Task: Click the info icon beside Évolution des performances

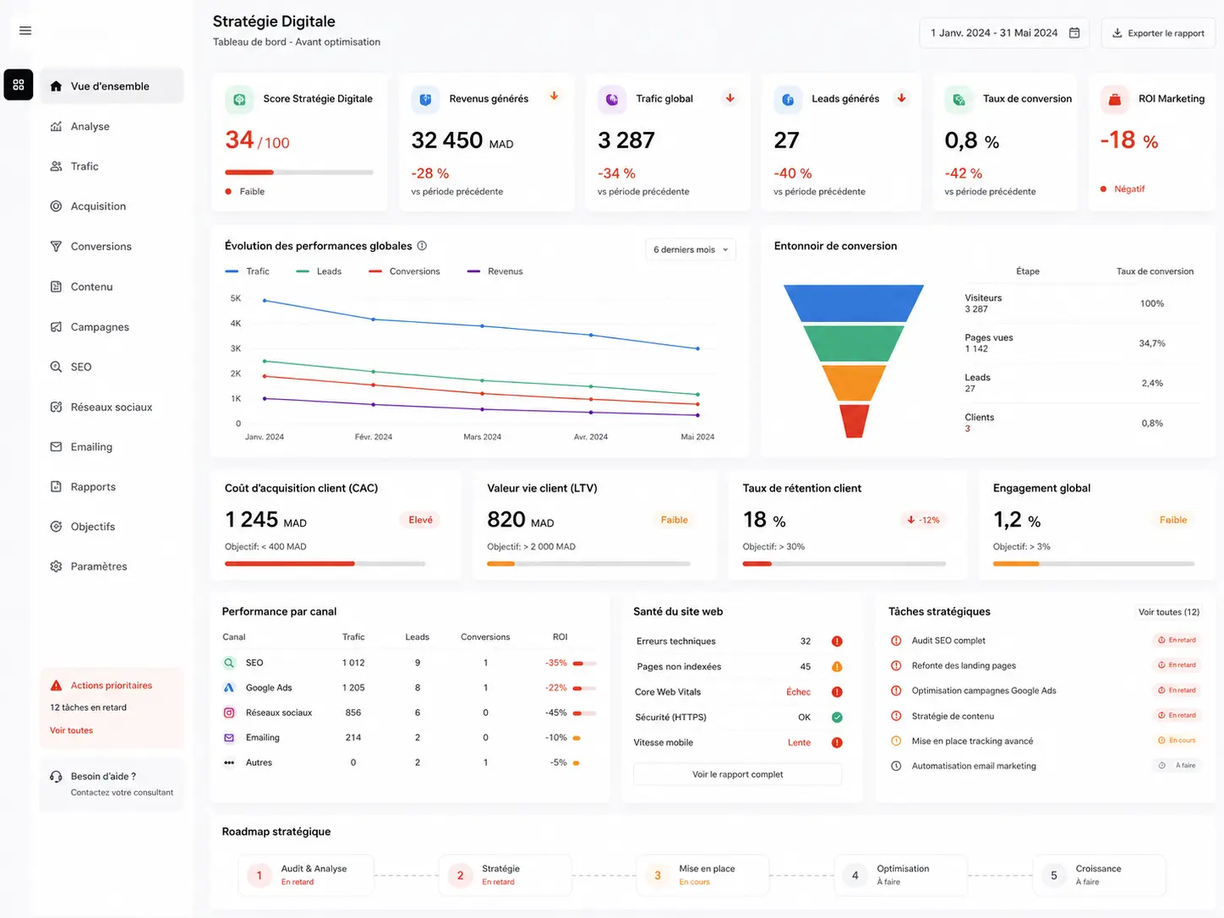Action: point(422,246)
